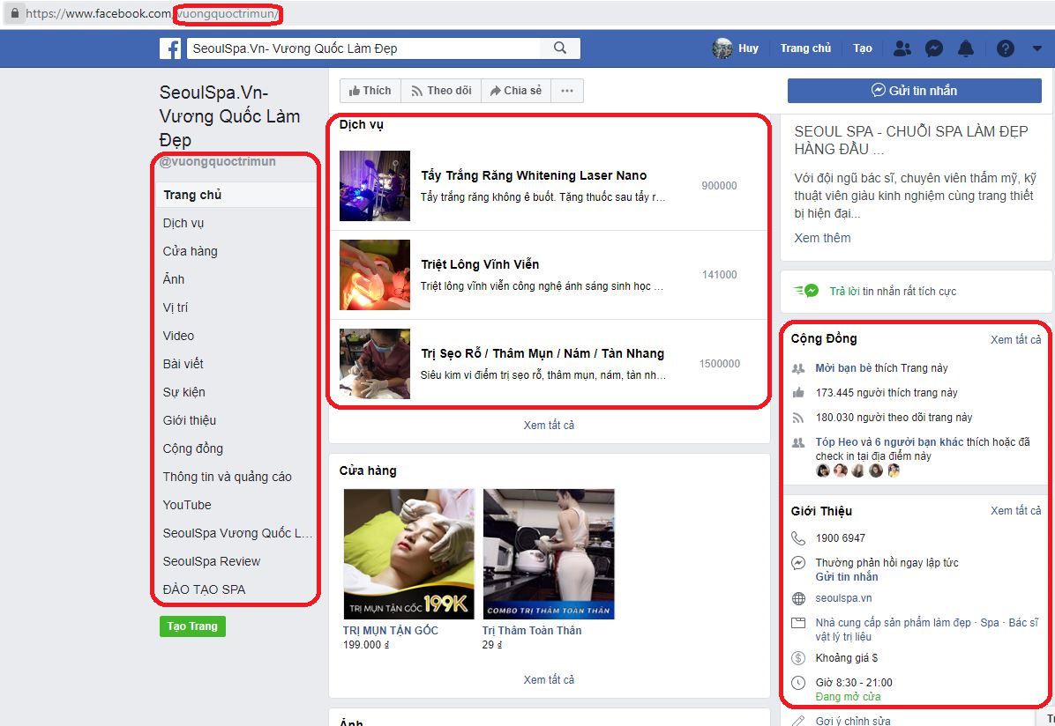Select Video in page sidebar
This screenshot has height=726, width=1055.
178,336
